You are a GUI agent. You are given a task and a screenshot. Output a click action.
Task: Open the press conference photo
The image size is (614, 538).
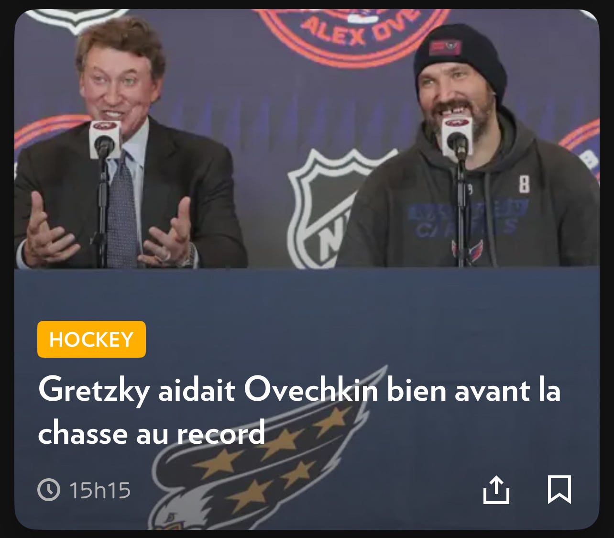coord(307,139)
